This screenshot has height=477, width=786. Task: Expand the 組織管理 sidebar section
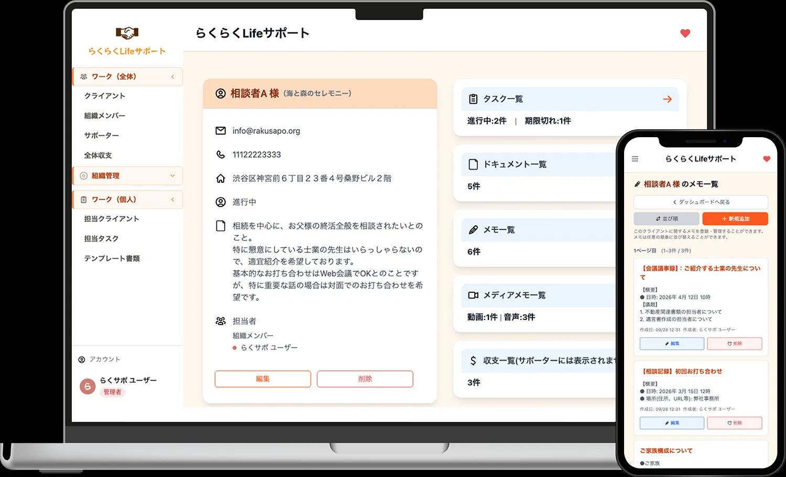pyautogui.click(x=172, y=176)
